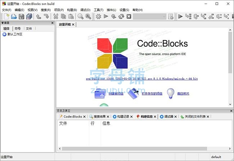The width and height of the screenshot is (234, 161).
Task: Build the project using the gear icon
Action: pyautogui.click(x=98, y=17)
